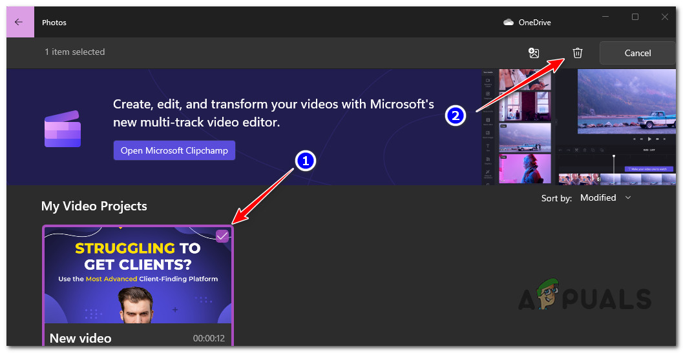The width and height of the screenshot is (683, 353).
Task: Cancel the selection
Action: click(x=638, y=53)
